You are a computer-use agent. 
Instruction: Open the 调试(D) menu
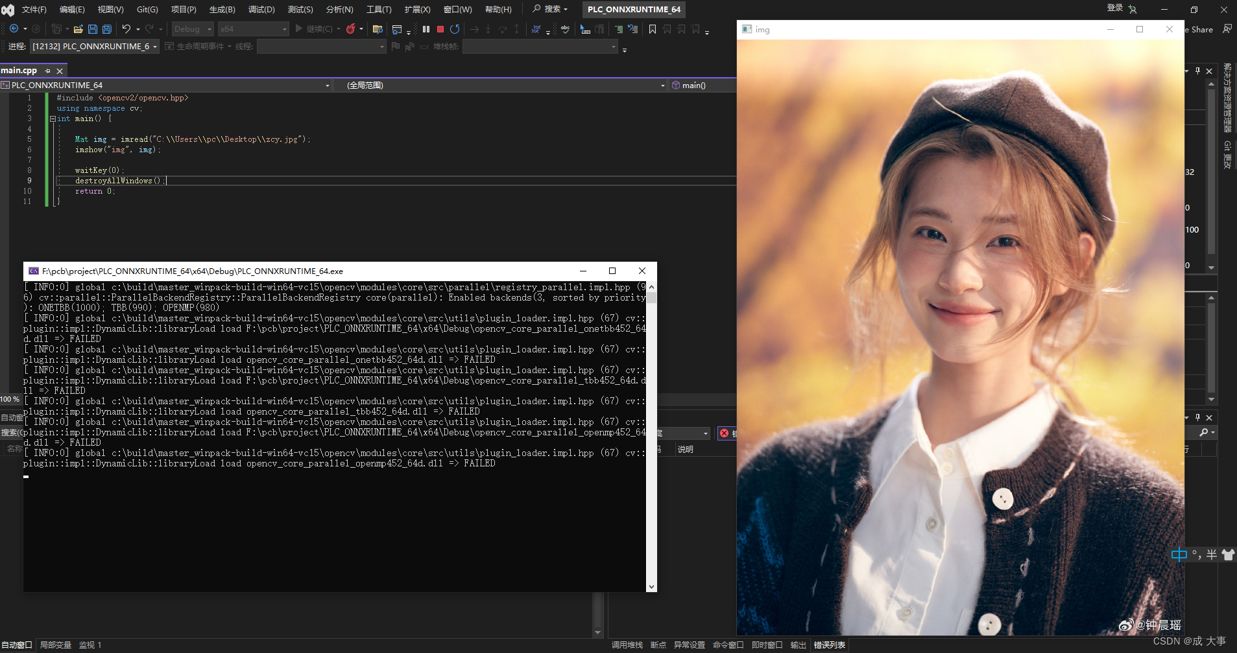[x=261, y=9]
